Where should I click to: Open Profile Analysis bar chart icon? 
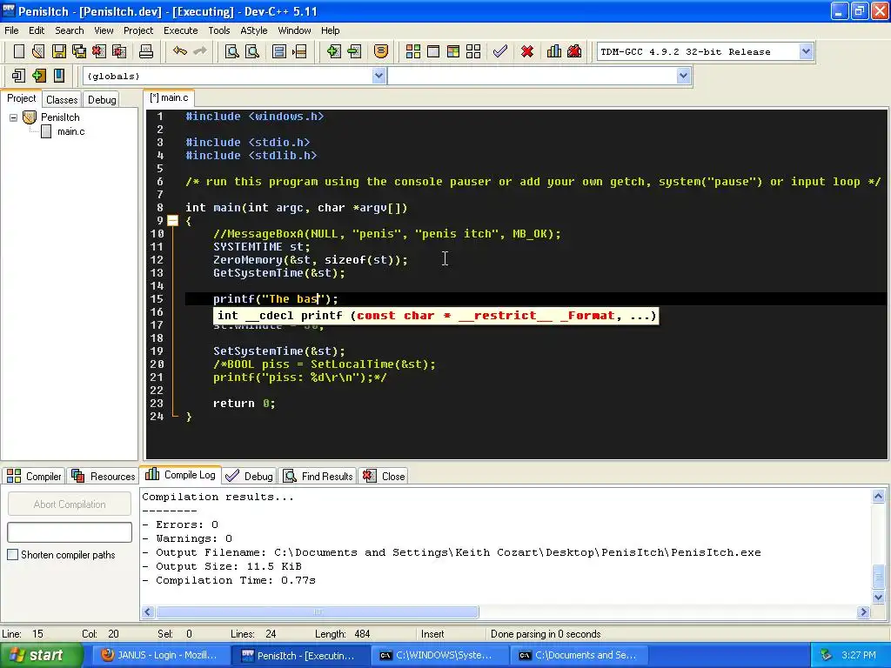(554, 51)
